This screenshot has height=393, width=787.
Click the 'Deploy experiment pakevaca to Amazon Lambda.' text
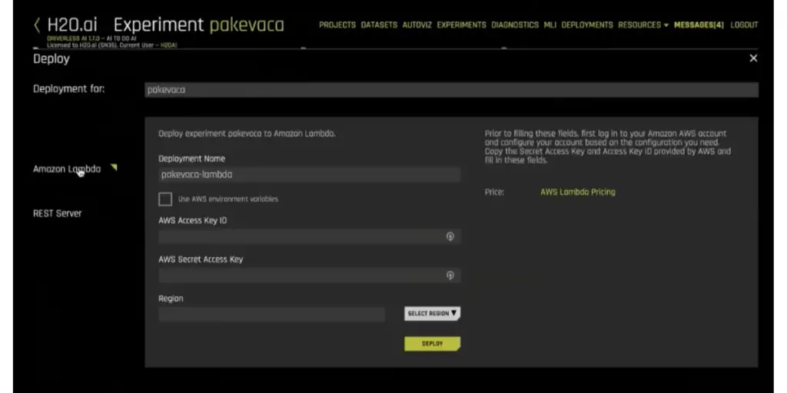(x=247, y=134)
